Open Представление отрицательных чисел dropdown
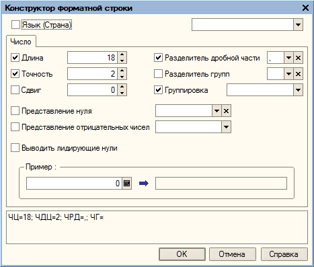Image resolution: width=314 pixels, height=267 pixels. coord(226,127)
